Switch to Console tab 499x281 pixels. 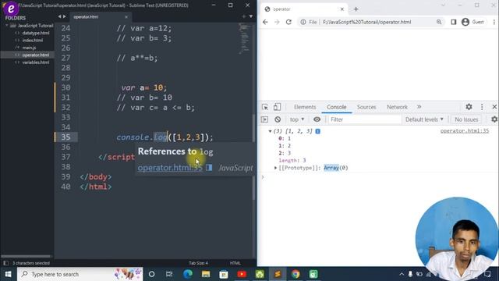point(336,107)
